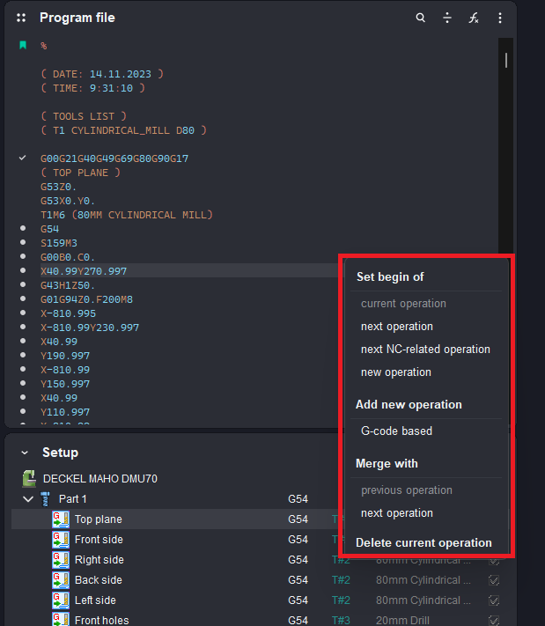The image size is (545, 626).
Task: Collapse the Part 1 tree node
Action: coord(28,499)
